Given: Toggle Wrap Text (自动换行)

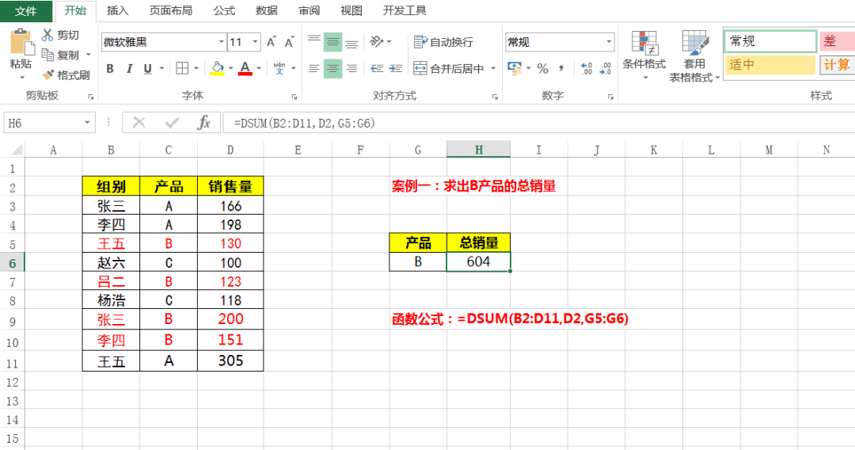Looking at the screenshot, I should (443, 42).
